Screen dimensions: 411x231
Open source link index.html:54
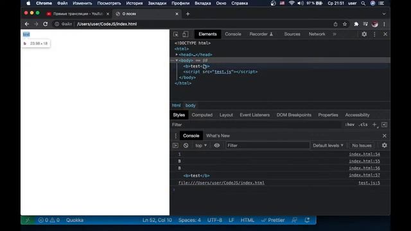pos(364,154)
